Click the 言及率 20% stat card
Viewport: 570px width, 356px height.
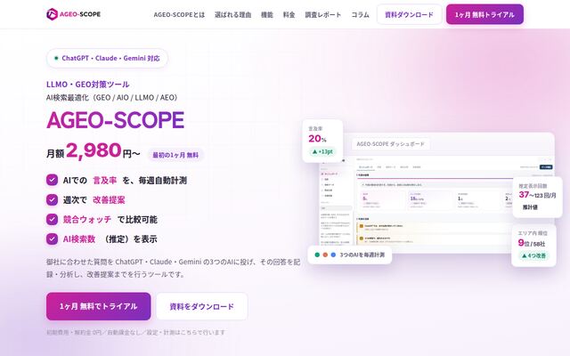pos(322,141)
